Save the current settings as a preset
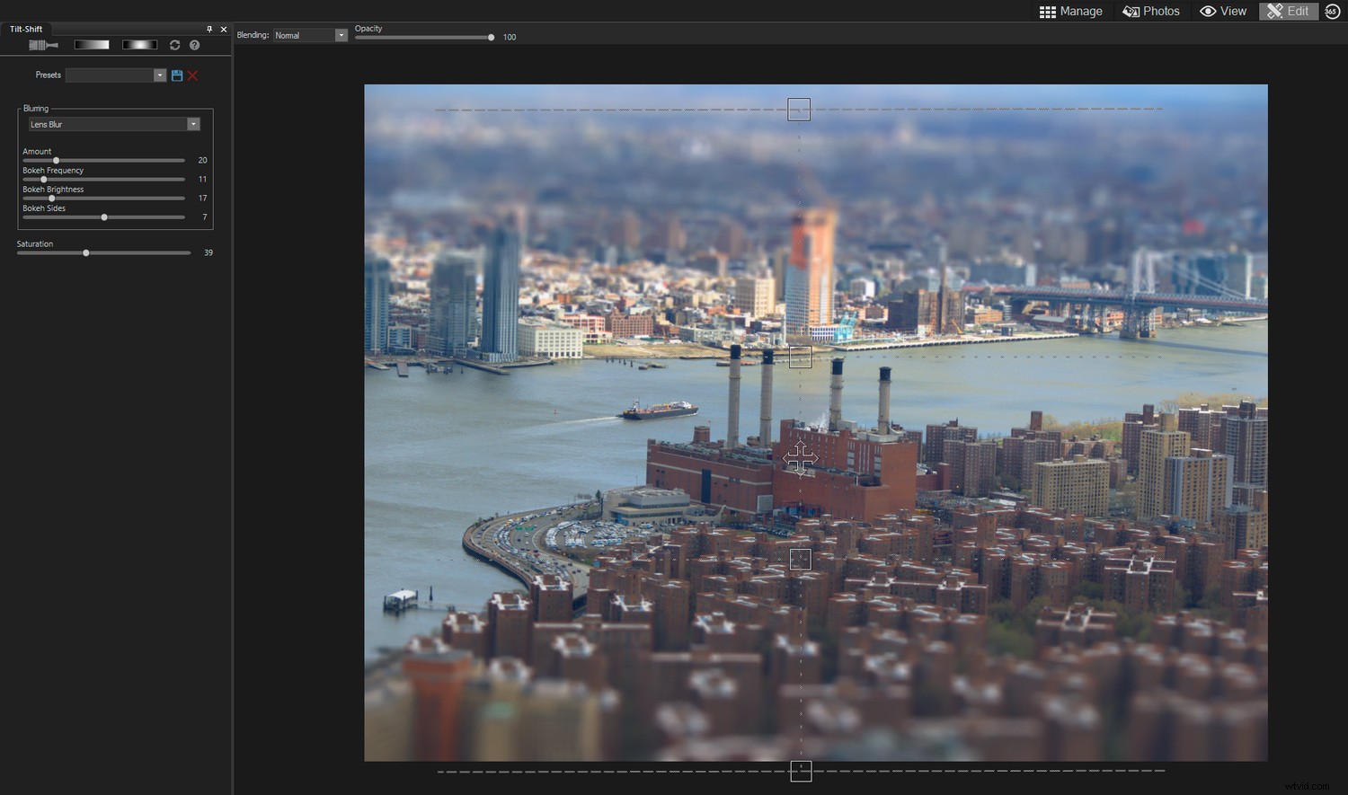This screenshot has height=795, width=1348. [177, 75]
